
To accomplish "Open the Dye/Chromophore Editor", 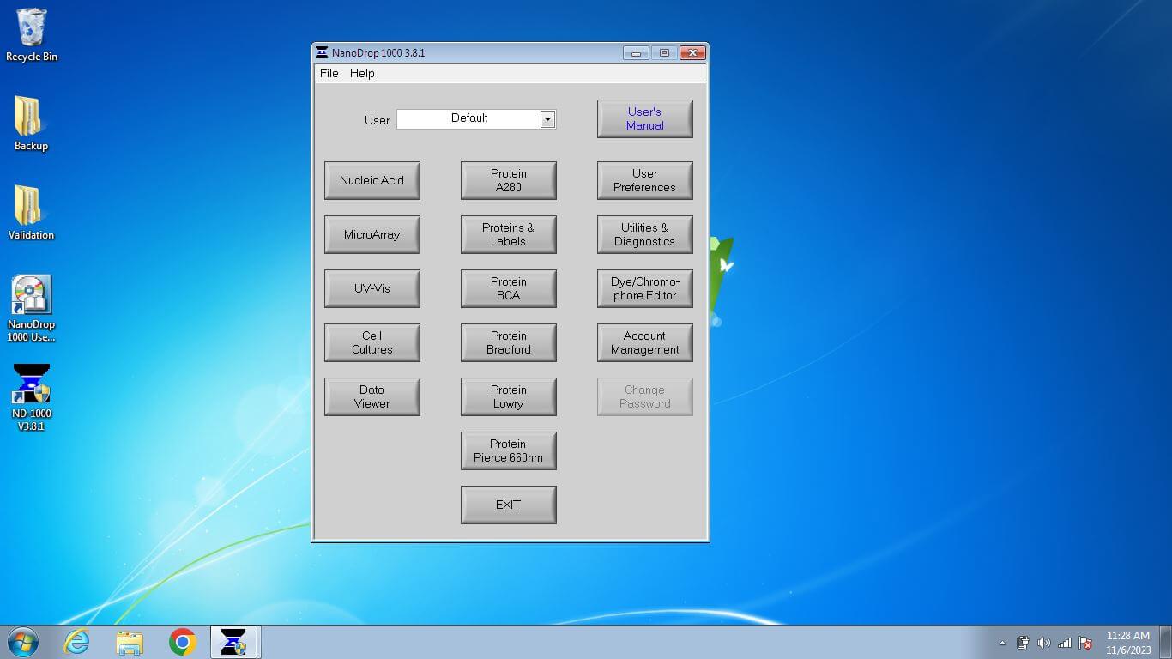I will (x=645, y=288).
